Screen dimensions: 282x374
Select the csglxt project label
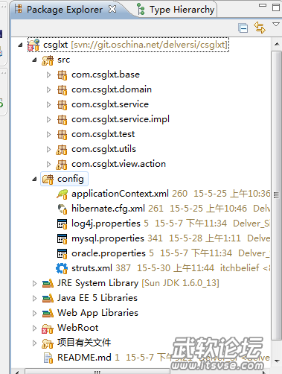click(55, 45)
